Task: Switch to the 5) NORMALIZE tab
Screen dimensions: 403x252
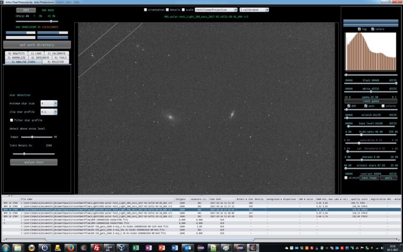Action: [17, 57]
